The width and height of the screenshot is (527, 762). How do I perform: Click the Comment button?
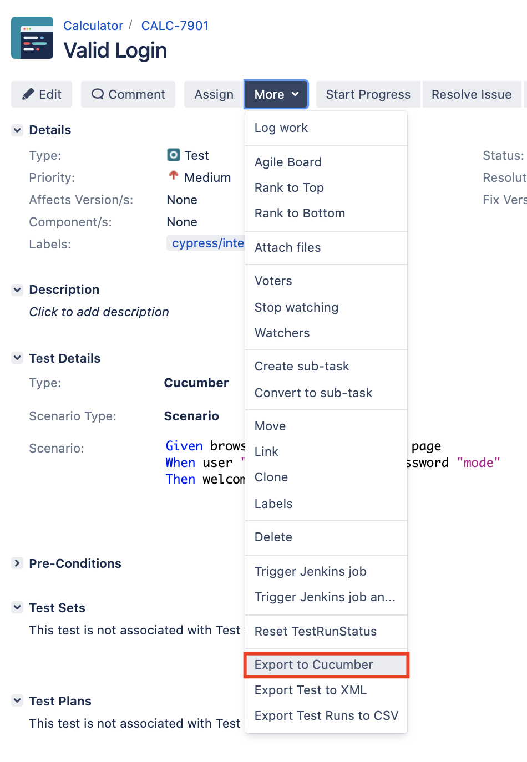(x=128, y=94)
